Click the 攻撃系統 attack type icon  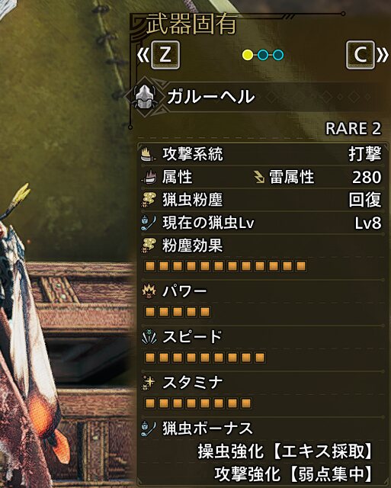coord(149,154)
